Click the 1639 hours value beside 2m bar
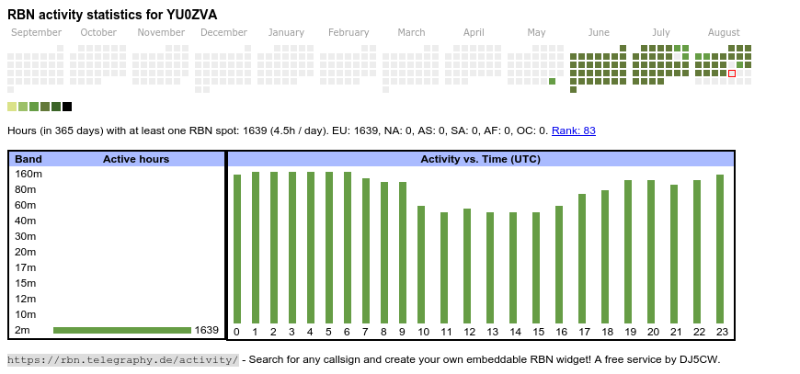 point(207,330)
